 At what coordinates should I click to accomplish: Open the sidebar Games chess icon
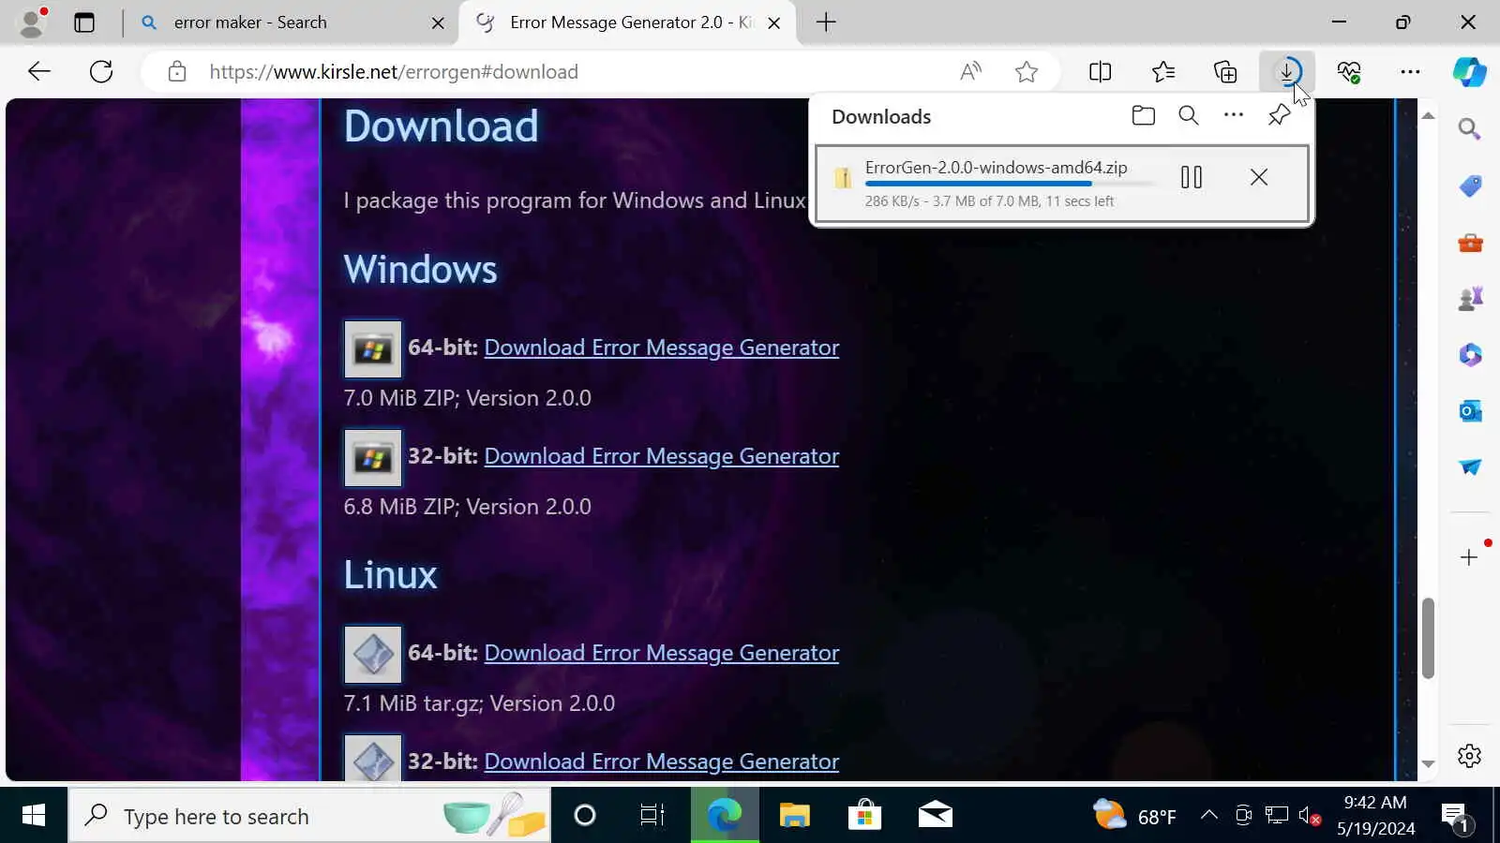(1470, 299)
